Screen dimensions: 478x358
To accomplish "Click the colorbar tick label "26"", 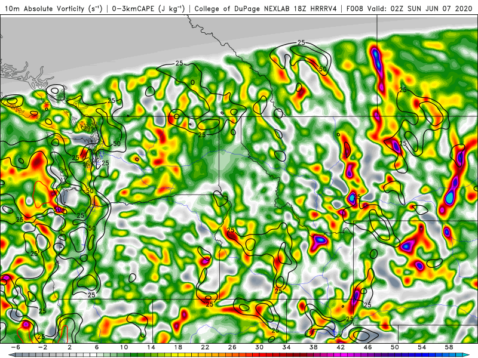I will click(x=232, y=347).
